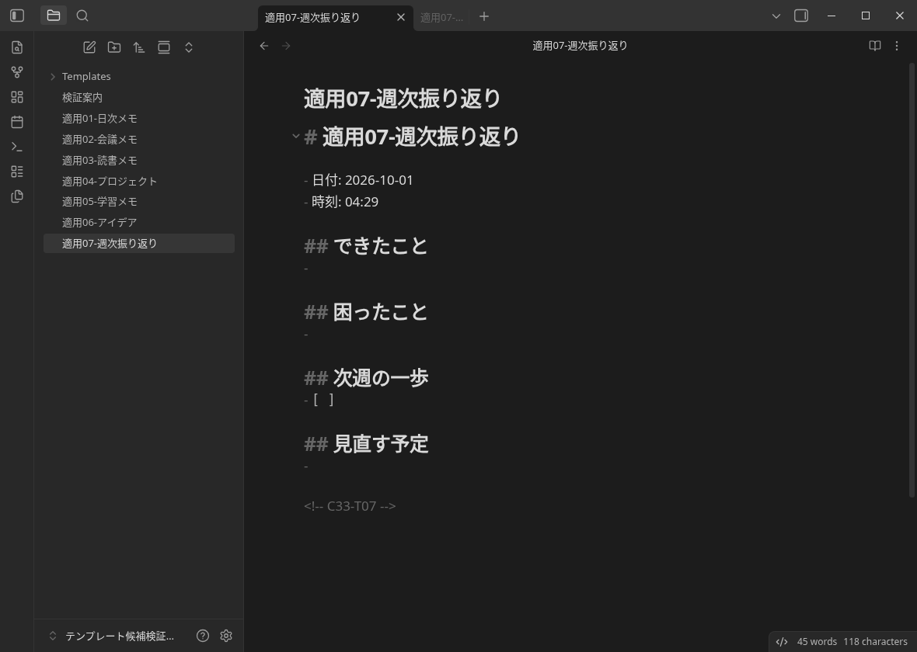Open note 適用01-日次メモ
The width and height of the screenshot is (917, 652).
point(139,119)
